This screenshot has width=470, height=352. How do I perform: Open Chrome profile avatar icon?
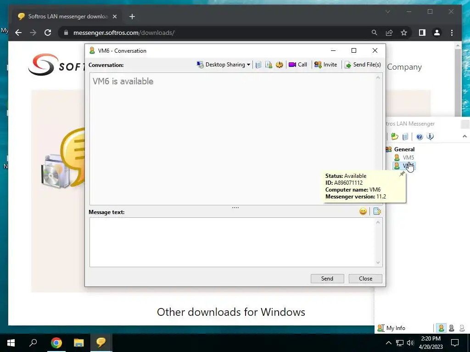click(437, 33)
